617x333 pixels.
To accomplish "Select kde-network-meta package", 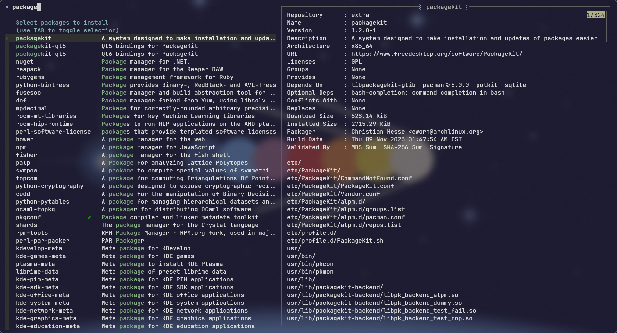I will 141,311.
